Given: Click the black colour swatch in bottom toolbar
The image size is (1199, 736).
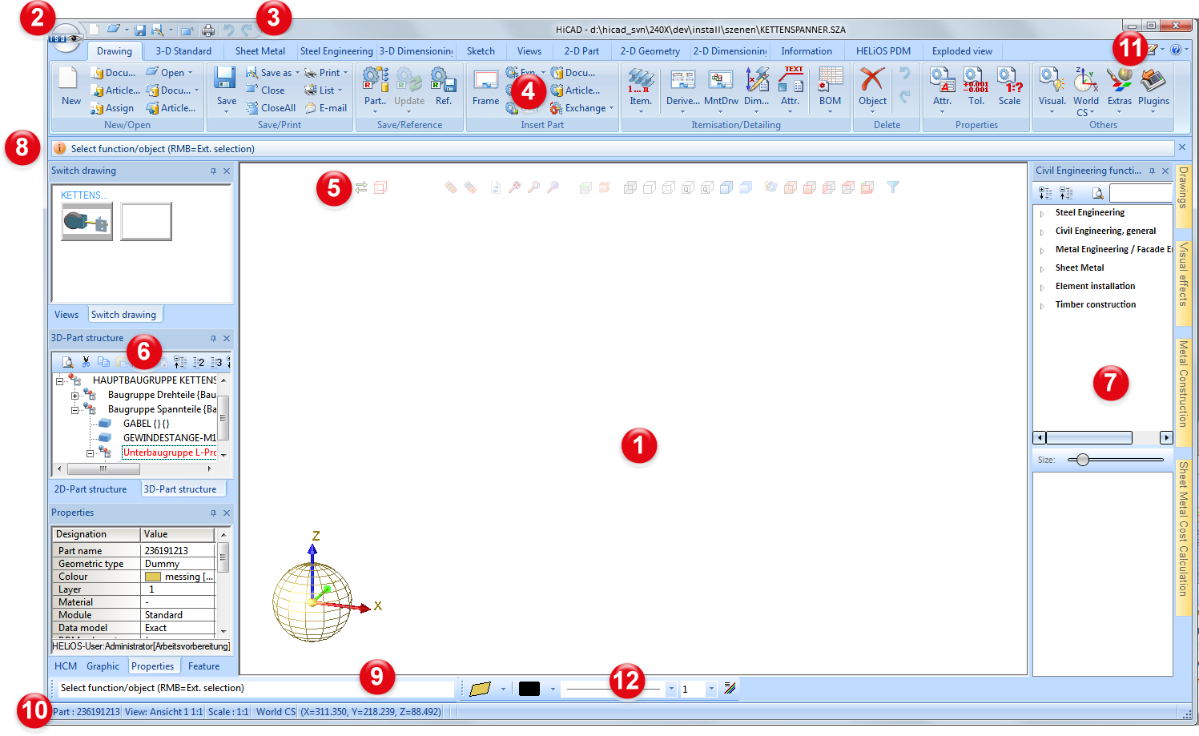Looking at the screenshot, I should 529,689.
